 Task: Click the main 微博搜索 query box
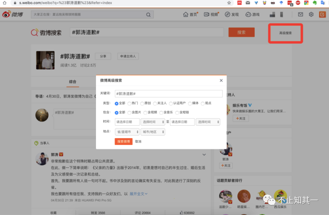[x=147, y=32]
